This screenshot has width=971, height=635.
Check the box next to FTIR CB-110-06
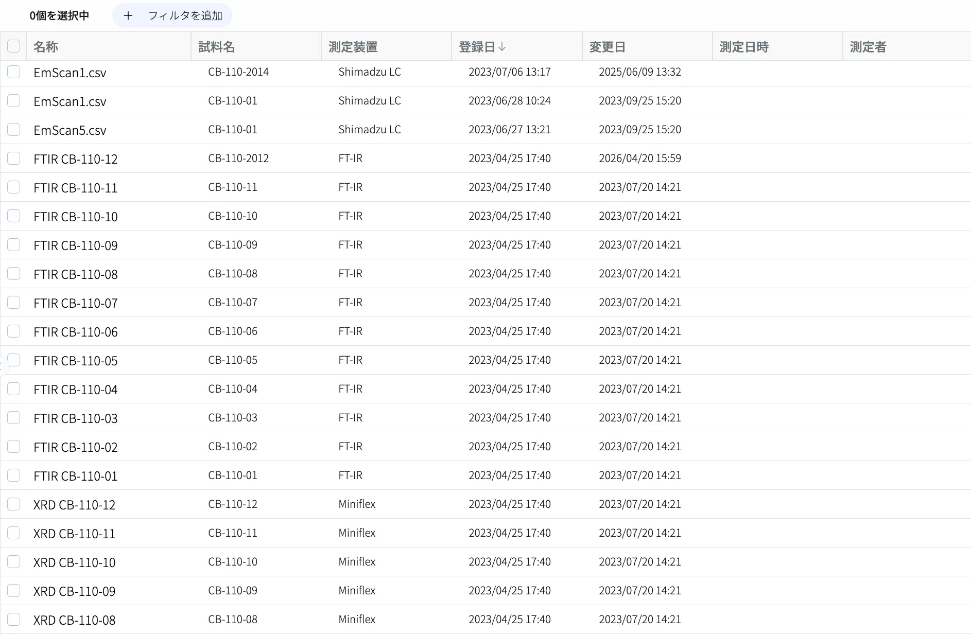point(14,331)
